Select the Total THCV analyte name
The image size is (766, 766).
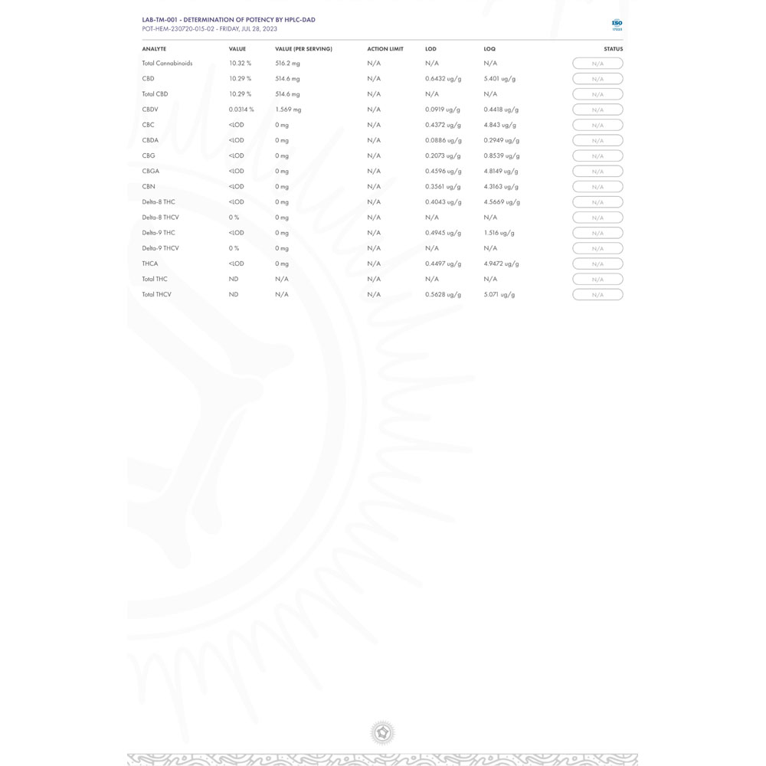click(x=156, y=294)
